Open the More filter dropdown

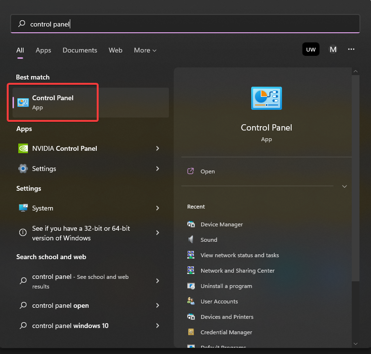145,50
